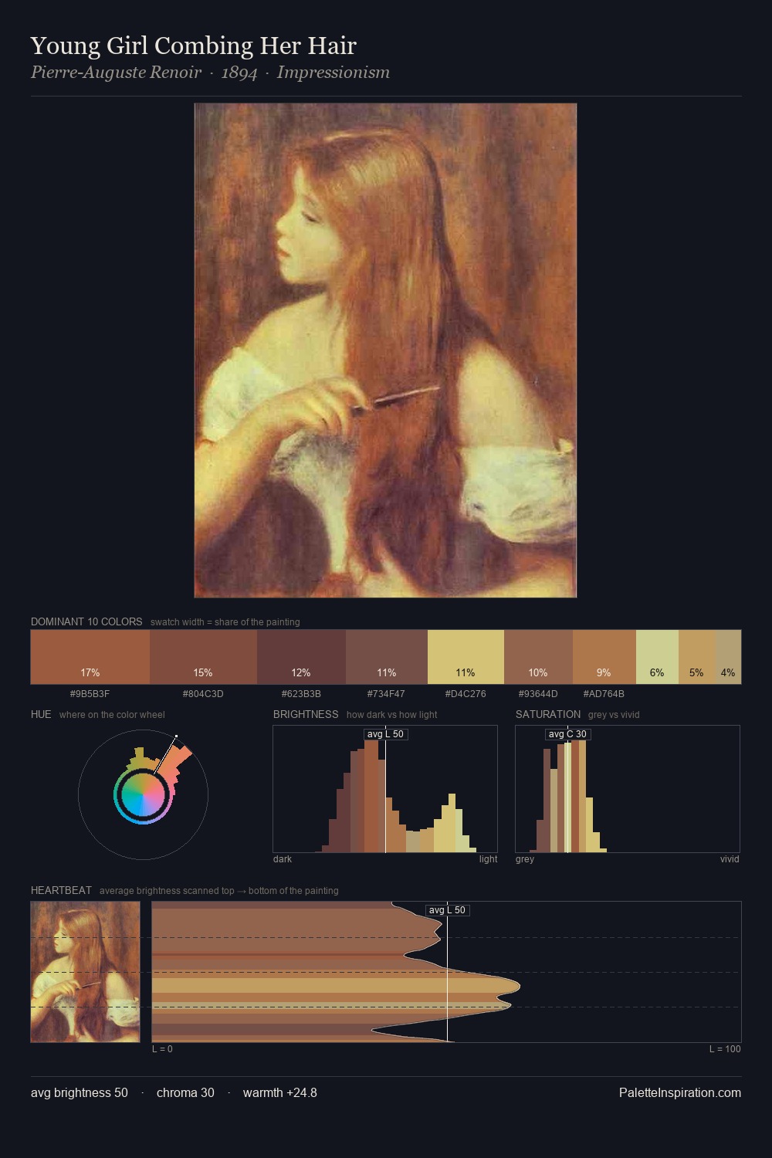Image resolution: width=772 pixels, height=1158 pixels.
Task: Click the hex code '#D4C276'
Action: [466, 694]
